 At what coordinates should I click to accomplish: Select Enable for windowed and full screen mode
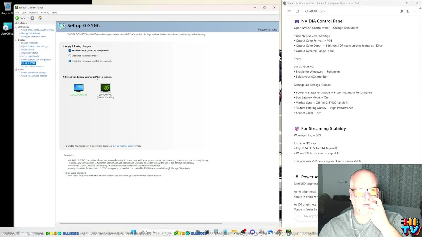pos(70,61)
